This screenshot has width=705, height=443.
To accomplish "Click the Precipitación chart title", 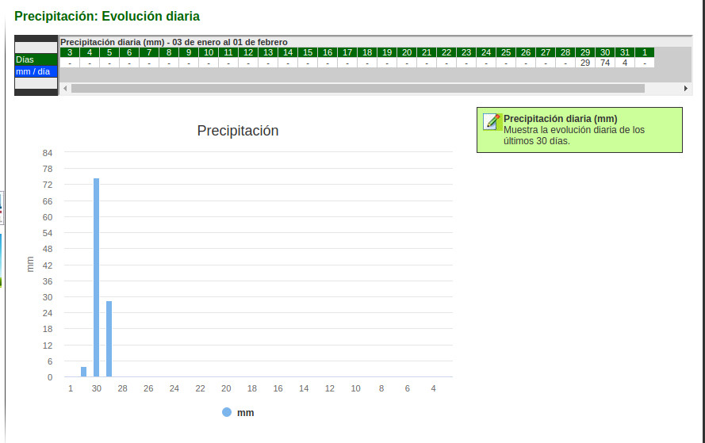I will 238,131.
